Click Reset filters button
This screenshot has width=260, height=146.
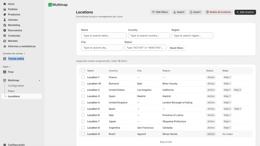pos(176,48)
